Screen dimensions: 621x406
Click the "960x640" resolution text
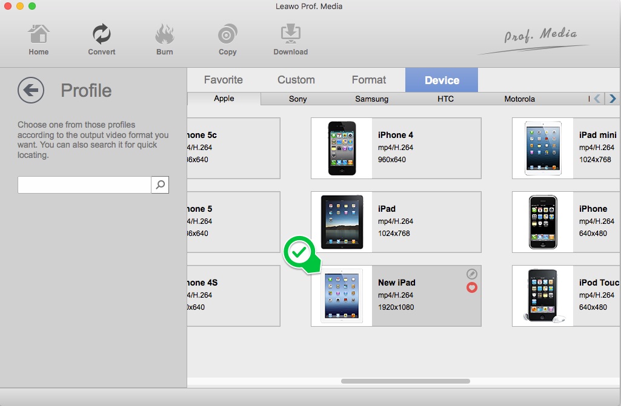pyautogui.click(x=392, y=160)
